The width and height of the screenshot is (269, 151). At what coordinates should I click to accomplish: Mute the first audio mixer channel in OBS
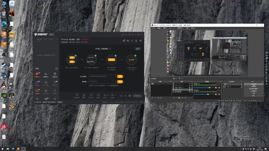[216, 88]
